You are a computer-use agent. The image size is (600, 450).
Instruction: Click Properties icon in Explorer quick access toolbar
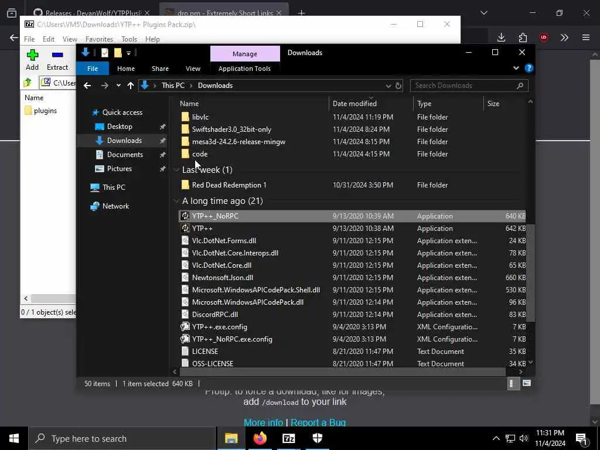point(104,53)
